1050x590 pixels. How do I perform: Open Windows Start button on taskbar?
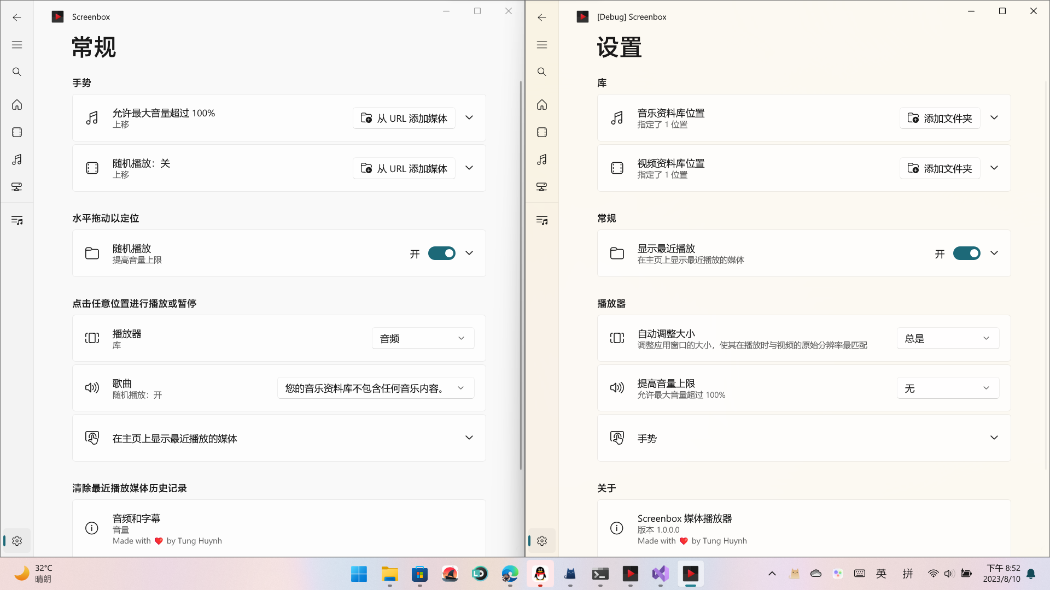[359, 574]
